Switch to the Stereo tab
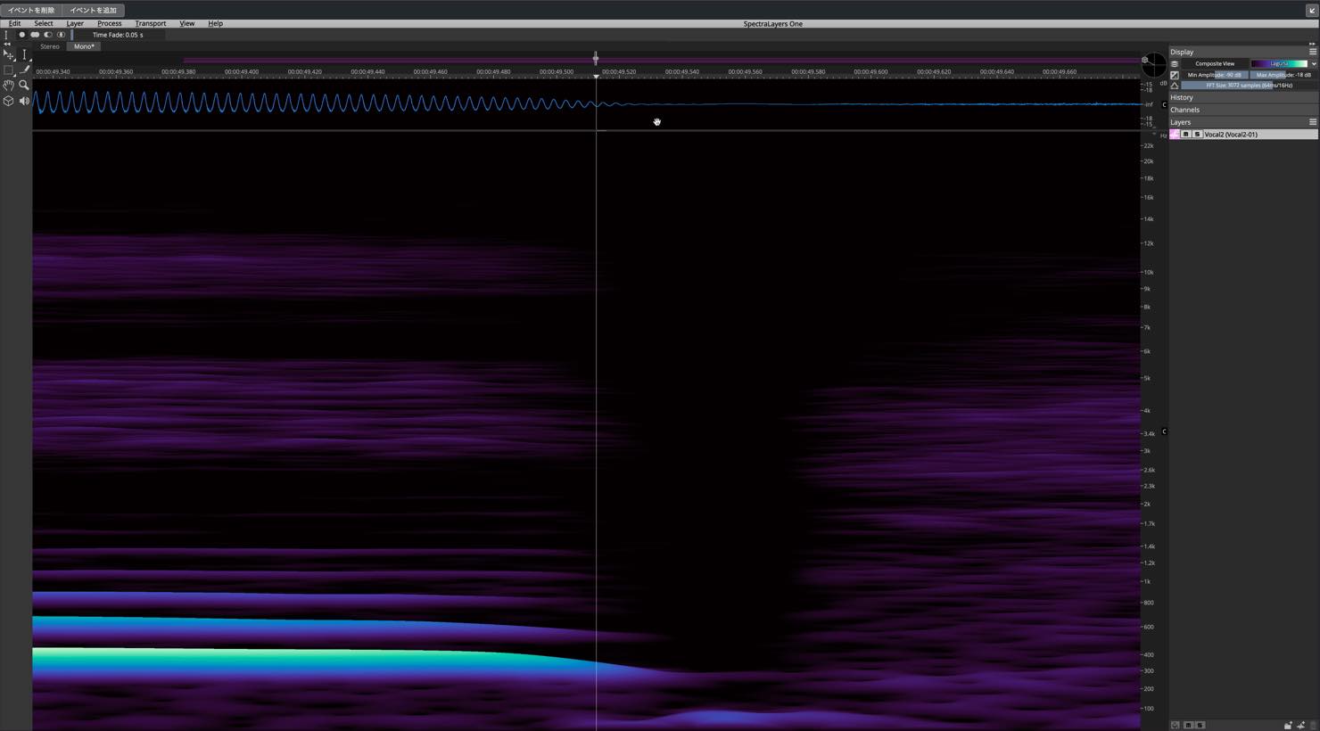The width and height of the screenshot is (1320, 731). pyautogui.click(x=50, y=46)
